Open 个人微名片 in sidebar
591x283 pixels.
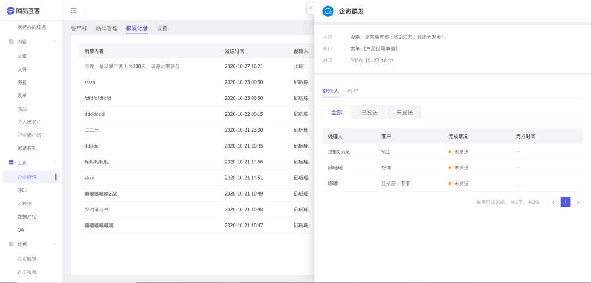coord(30,122)
